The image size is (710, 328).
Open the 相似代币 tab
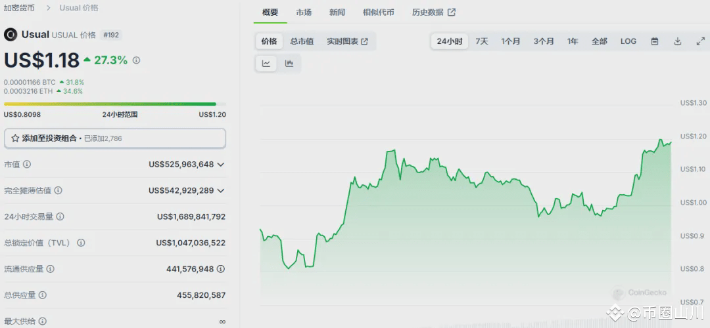[x=379, y=12]
